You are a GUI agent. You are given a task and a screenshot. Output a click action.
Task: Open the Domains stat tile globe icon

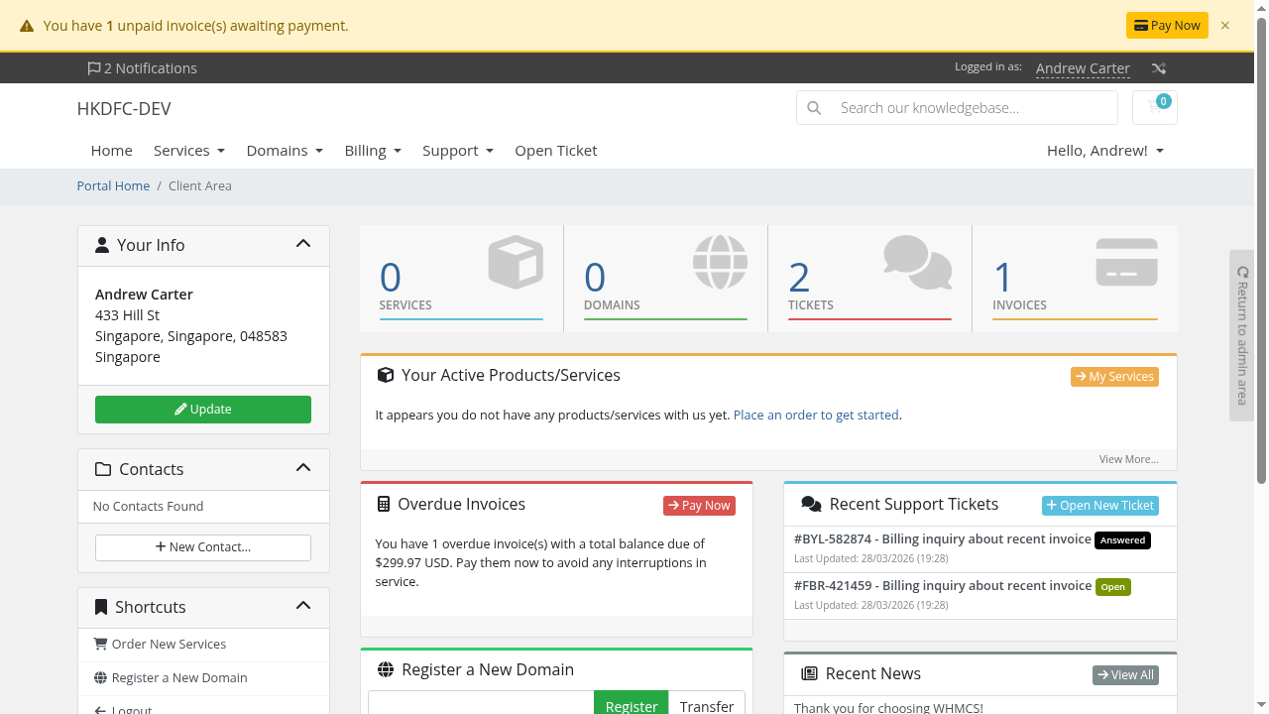[x=720, y=262]
